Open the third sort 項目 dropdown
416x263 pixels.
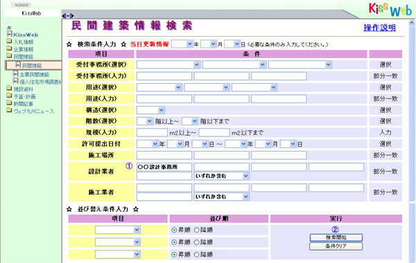tap(118, 255)
